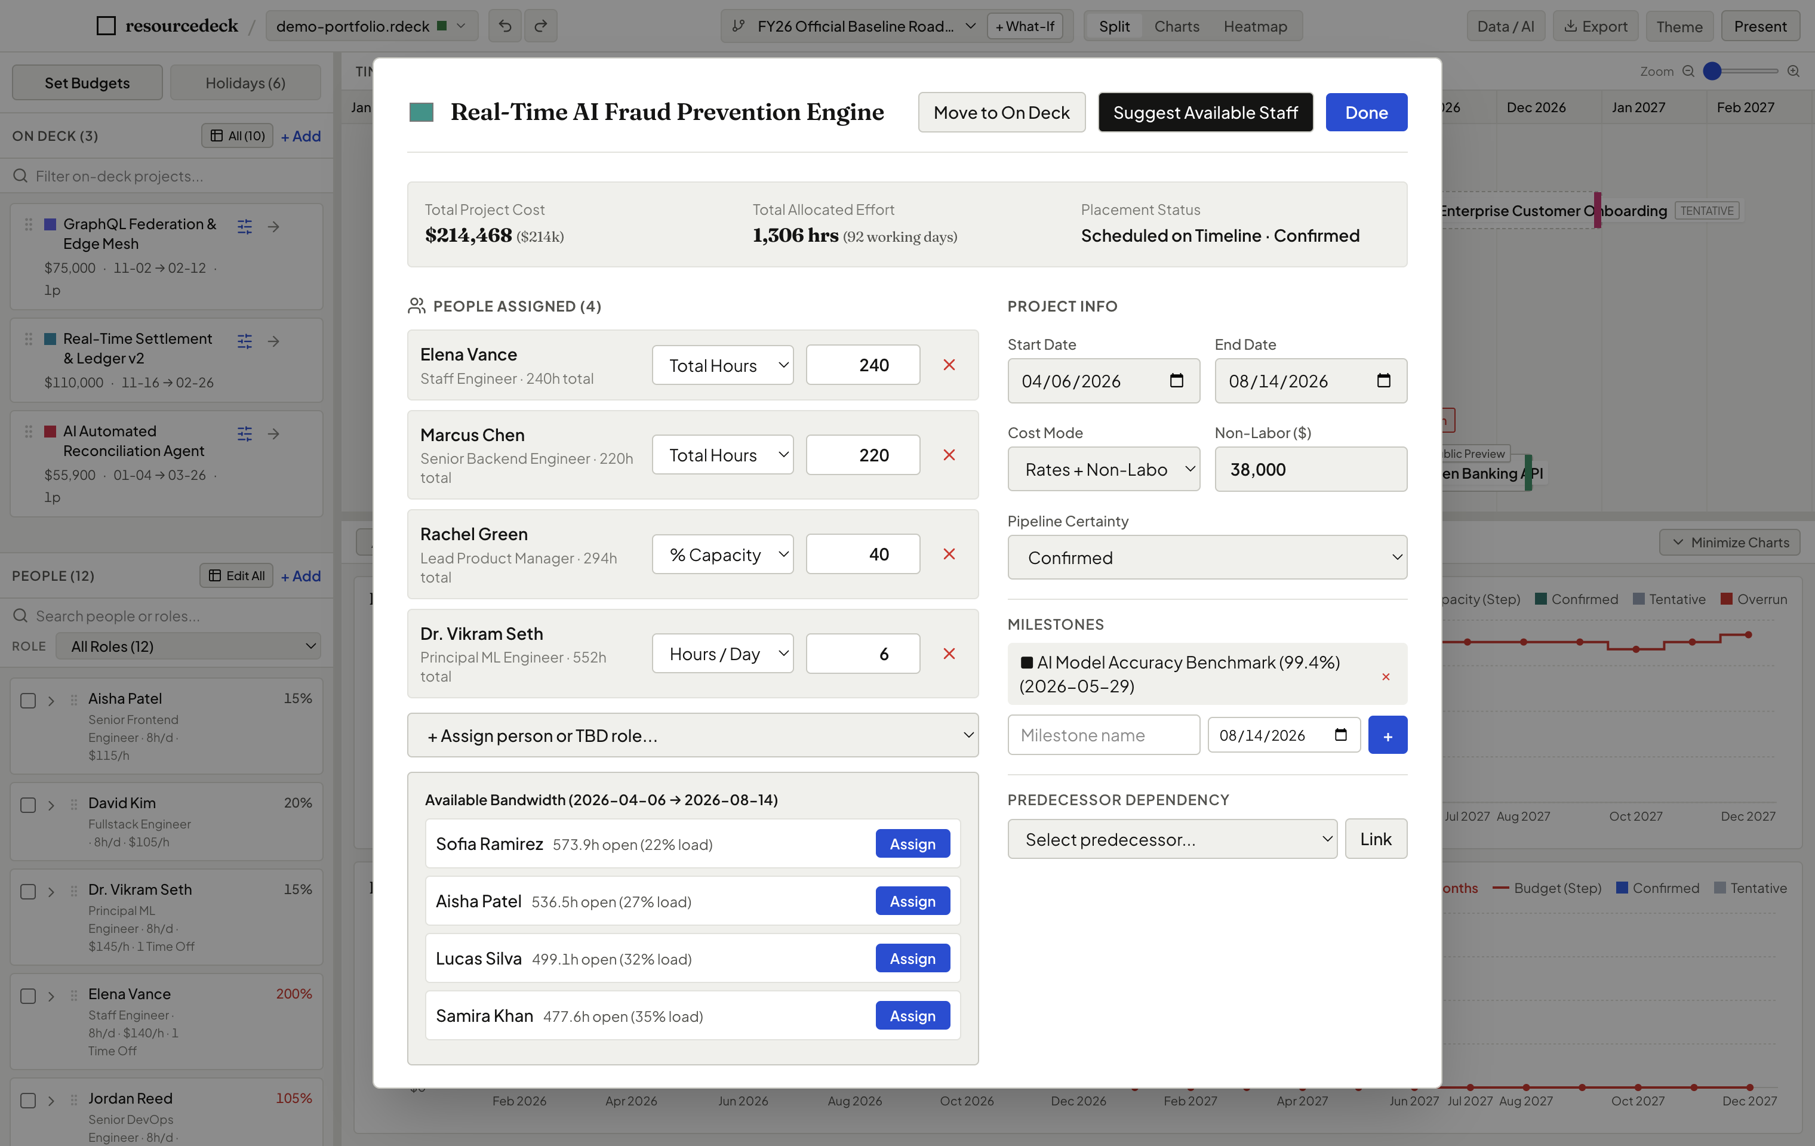This screenshot has height=1146, width=1815.
Task: Open the Assign person or TBD role dropdown
Action: tap(693, 735)
